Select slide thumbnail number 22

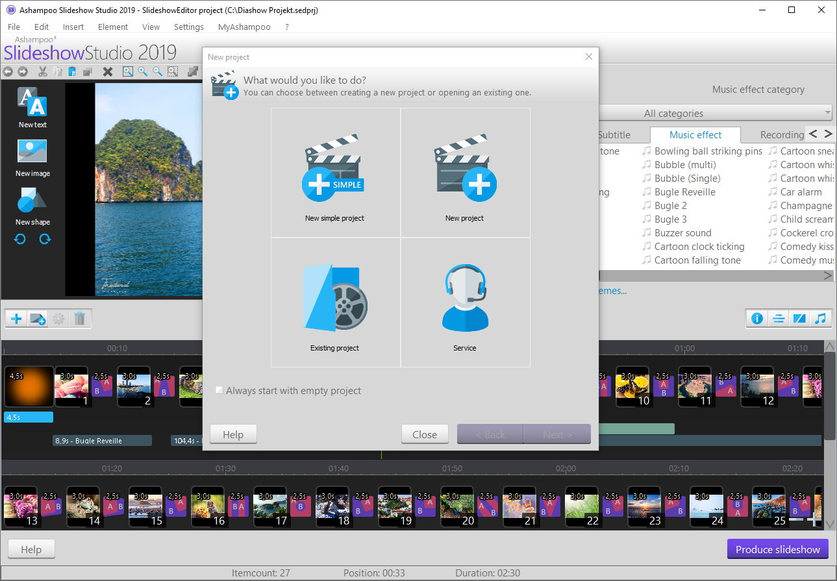point(582,506)
